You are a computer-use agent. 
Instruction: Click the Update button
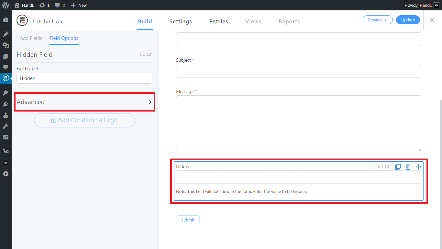tap(408, 20)
